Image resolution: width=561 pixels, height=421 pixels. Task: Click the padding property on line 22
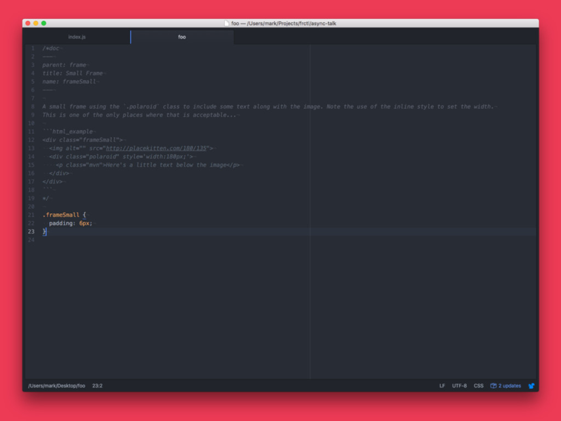[60, 224]
